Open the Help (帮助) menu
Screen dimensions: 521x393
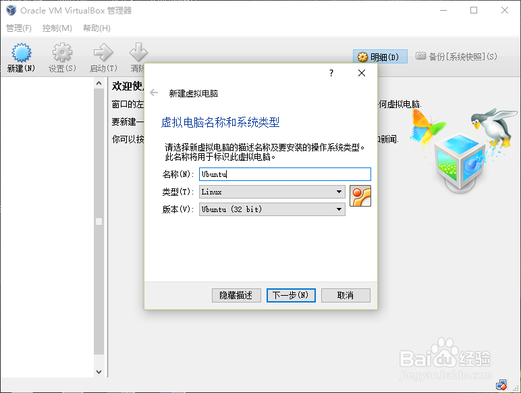click(97, 28)
